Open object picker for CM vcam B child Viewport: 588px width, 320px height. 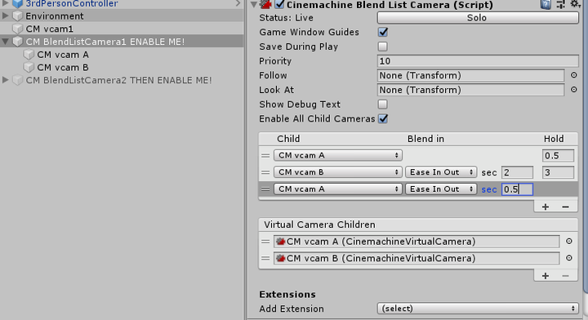569,258
